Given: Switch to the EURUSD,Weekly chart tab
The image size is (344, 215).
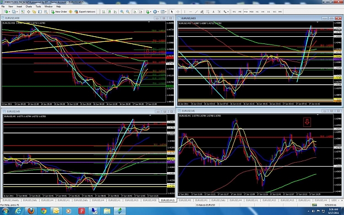Looking at the screenshot, I should (10, 200).
